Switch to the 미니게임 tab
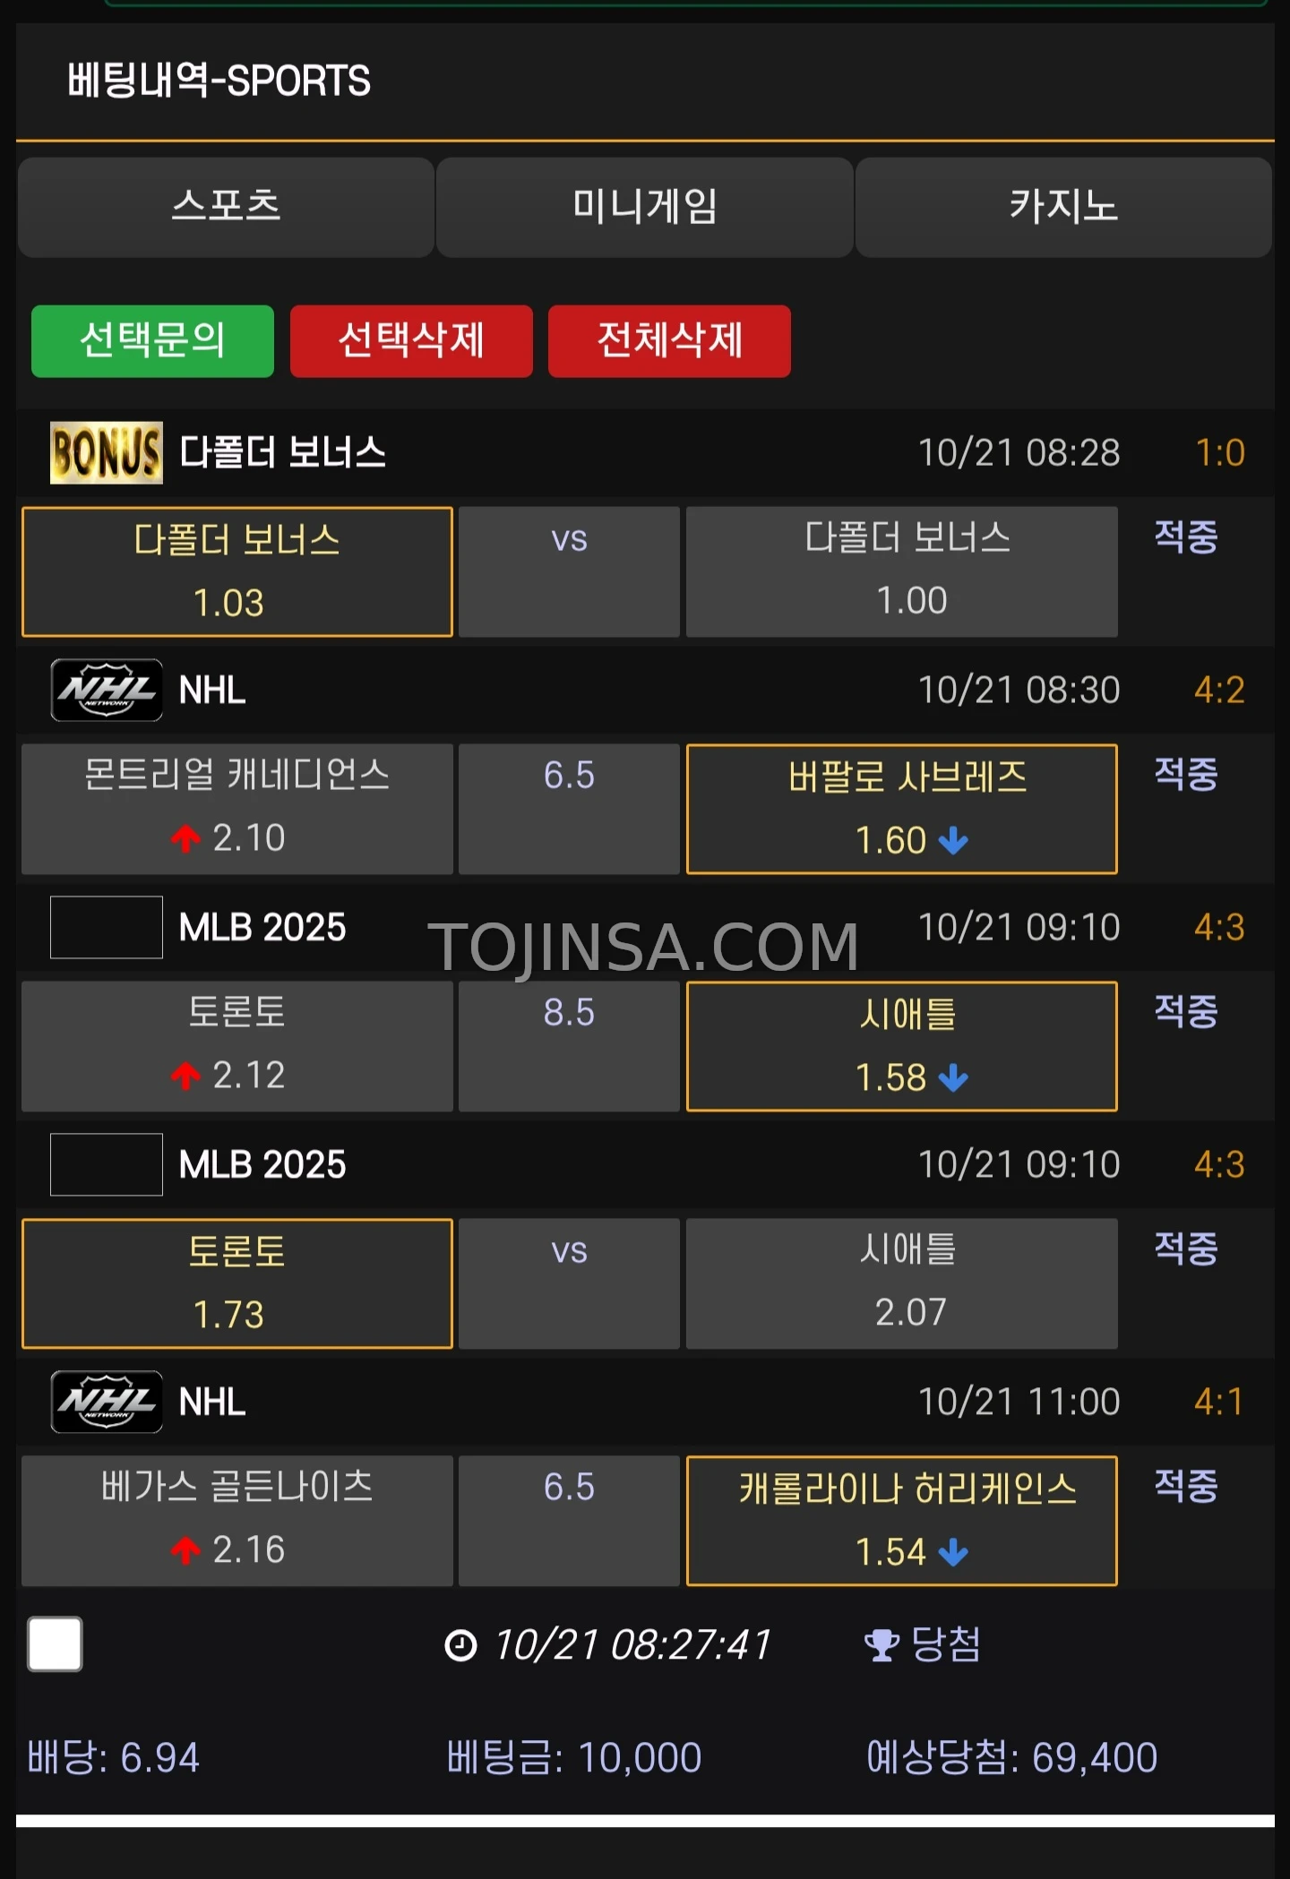The image size is (1290, 1879). [644, 207]
